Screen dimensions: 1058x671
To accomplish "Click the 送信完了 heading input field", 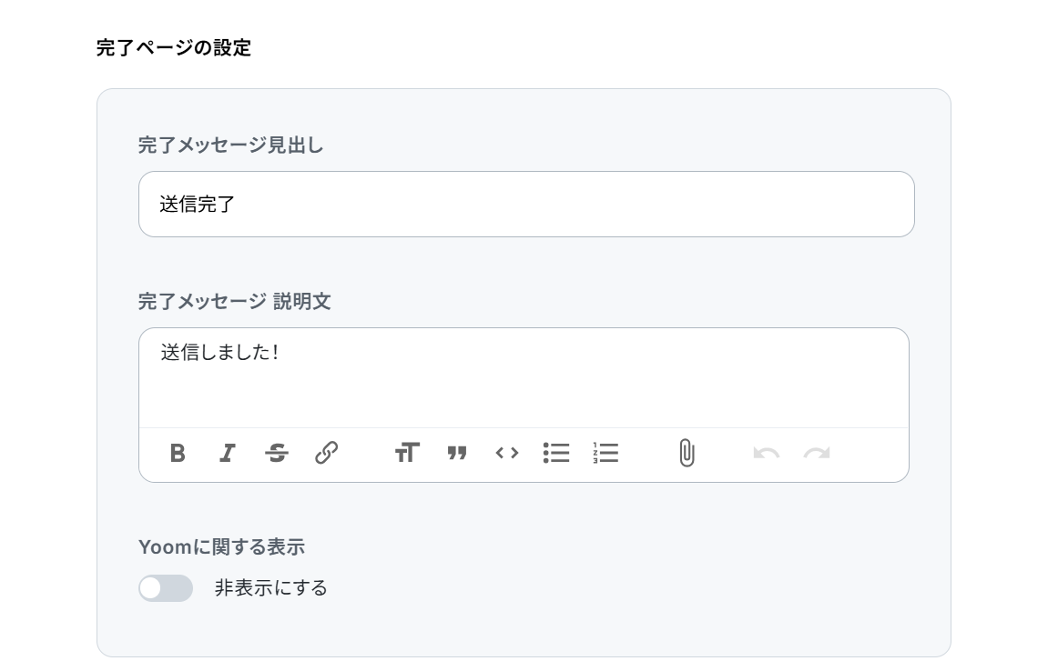I will (526, 205).
